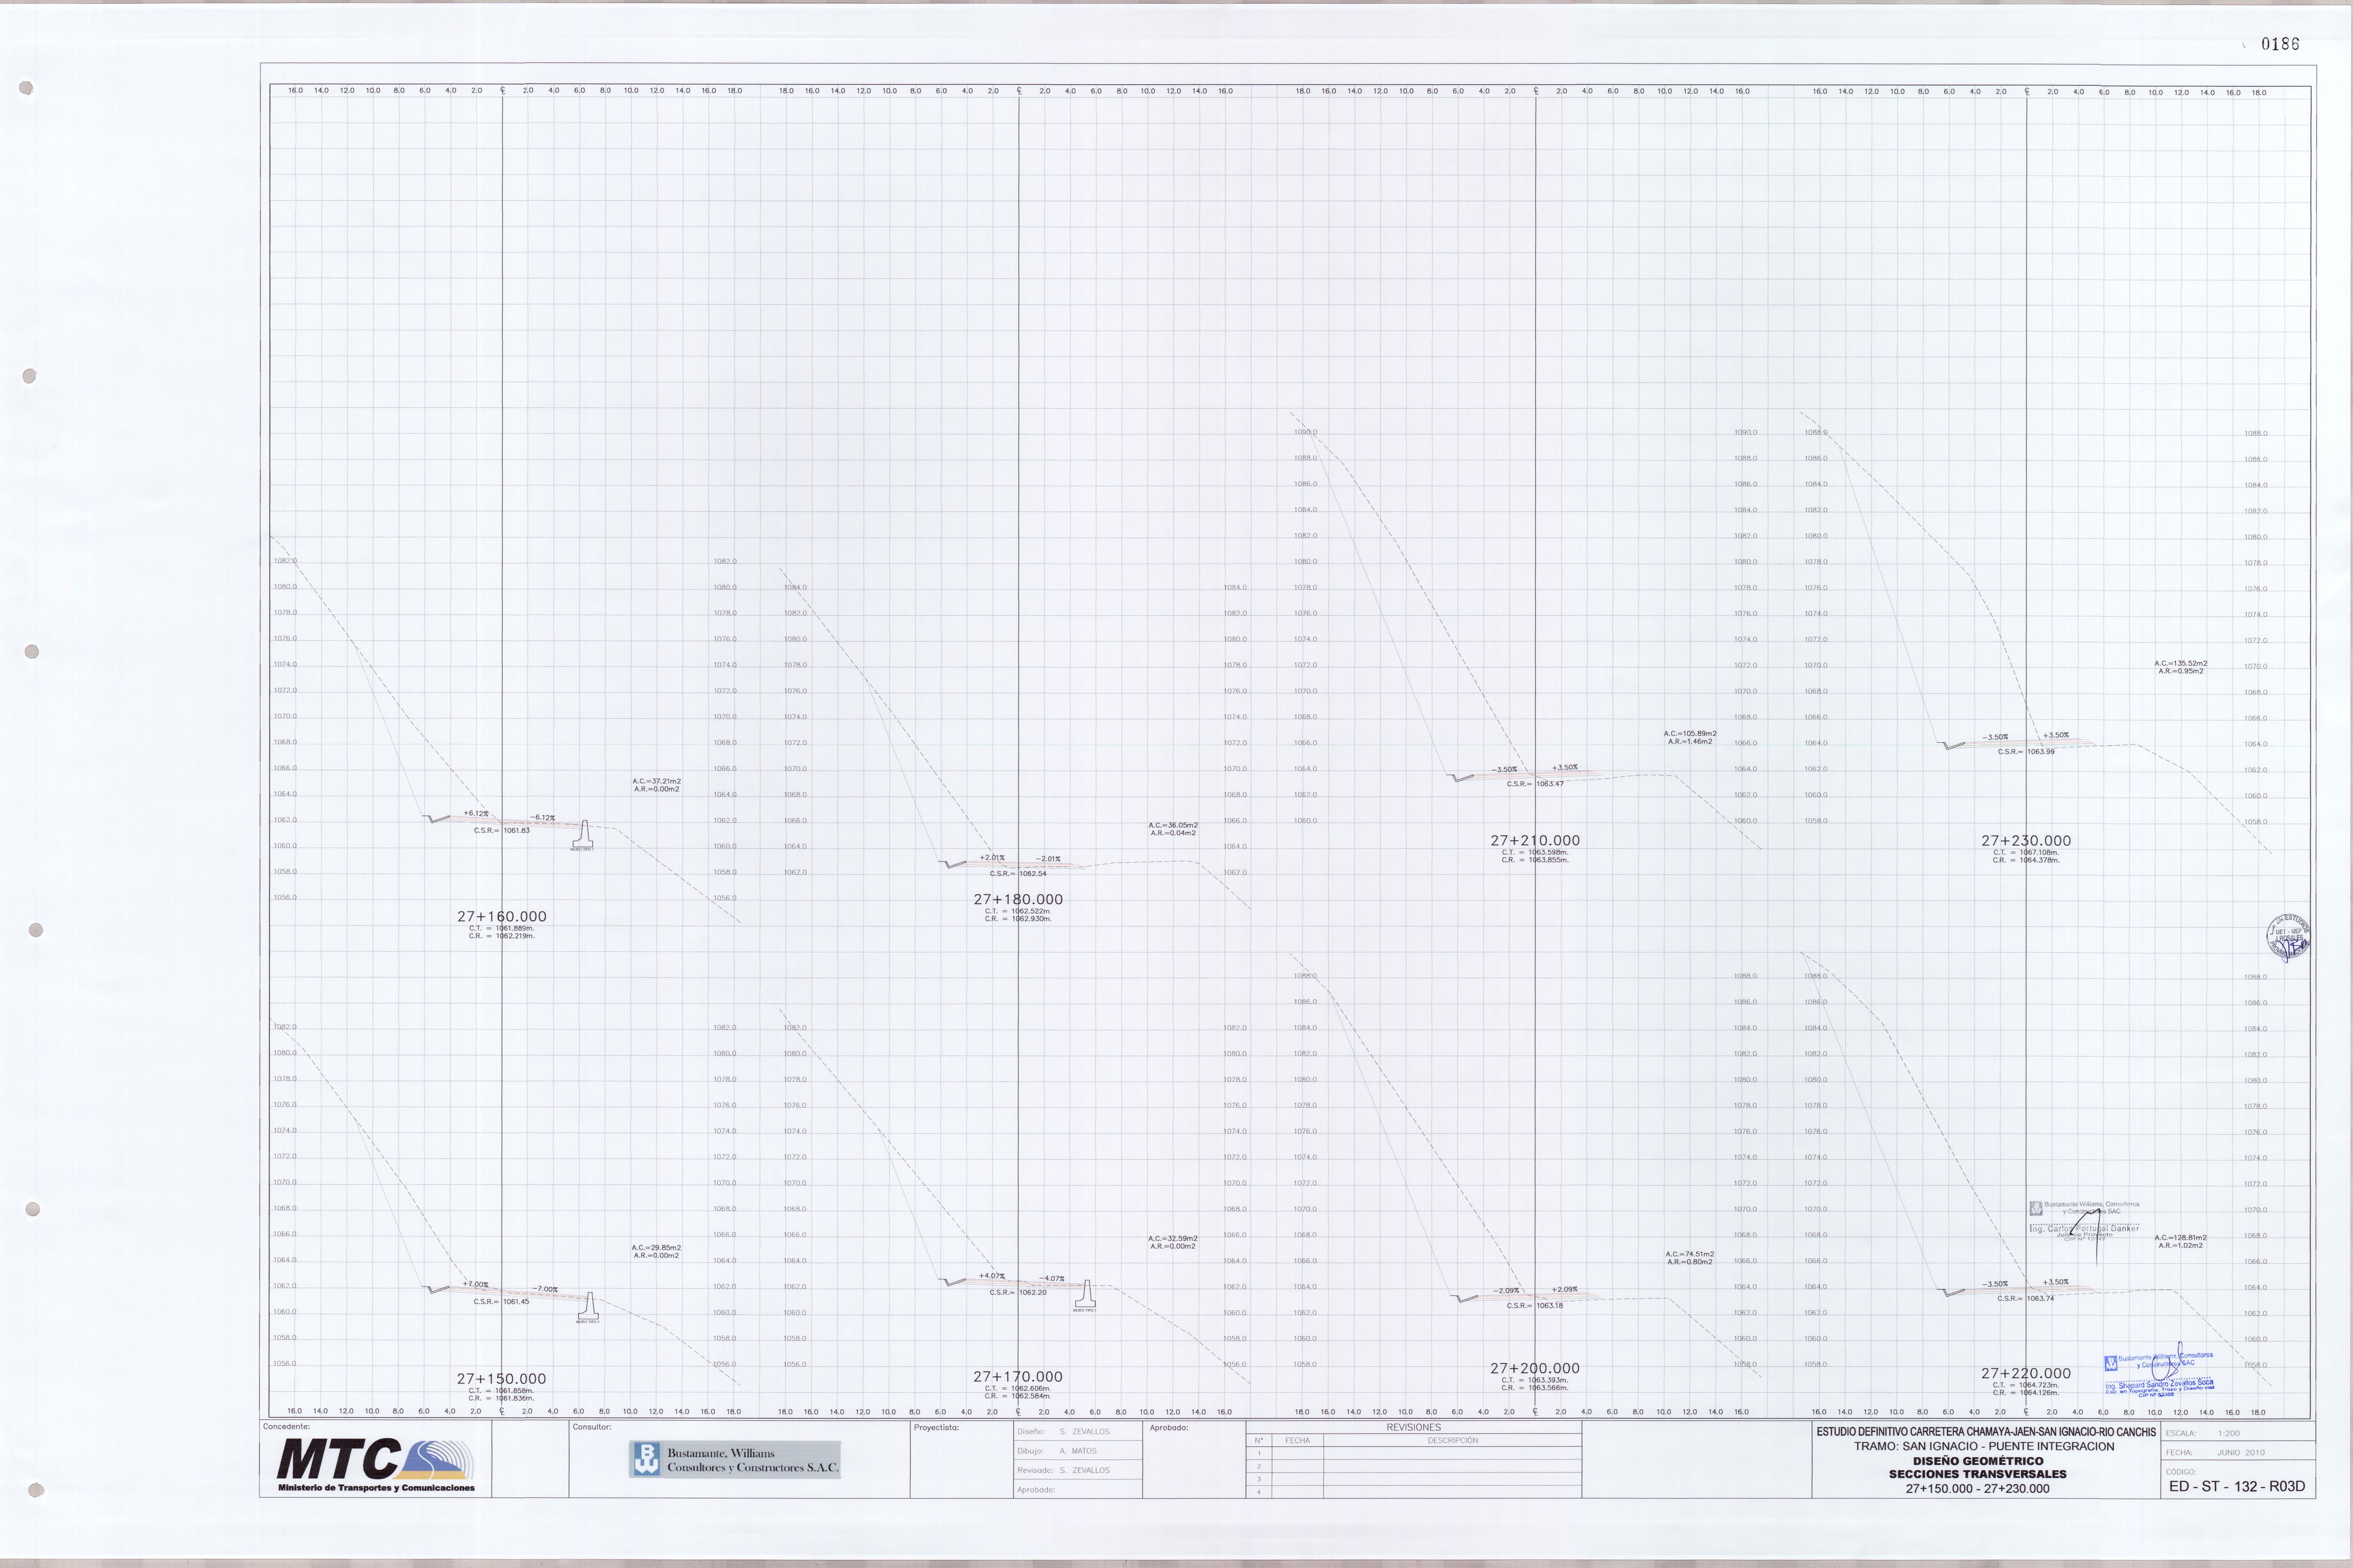Screen dimensions: 2353x1568
Task: Click page number 0186
Action: (2280, 44)
